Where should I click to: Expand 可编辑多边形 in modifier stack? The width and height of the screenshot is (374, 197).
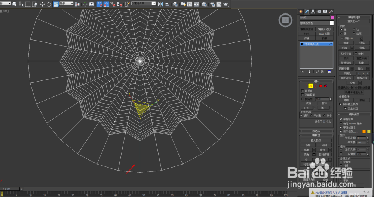302,44
